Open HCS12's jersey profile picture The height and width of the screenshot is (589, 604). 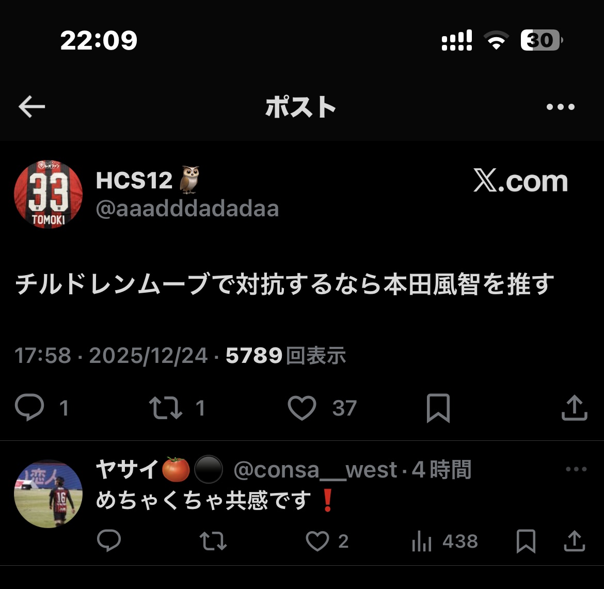[x=48, y=194]
